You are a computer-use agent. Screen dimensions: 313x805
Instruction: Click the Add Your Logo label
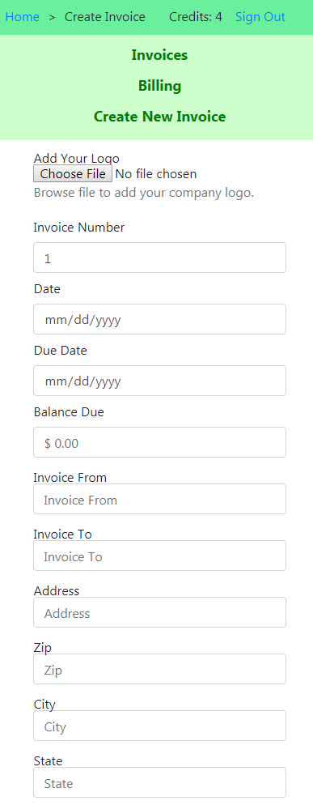click(x=77, y=158)
